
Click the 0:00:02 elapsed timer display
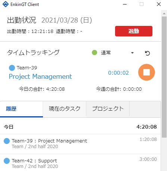click(118, 73)
